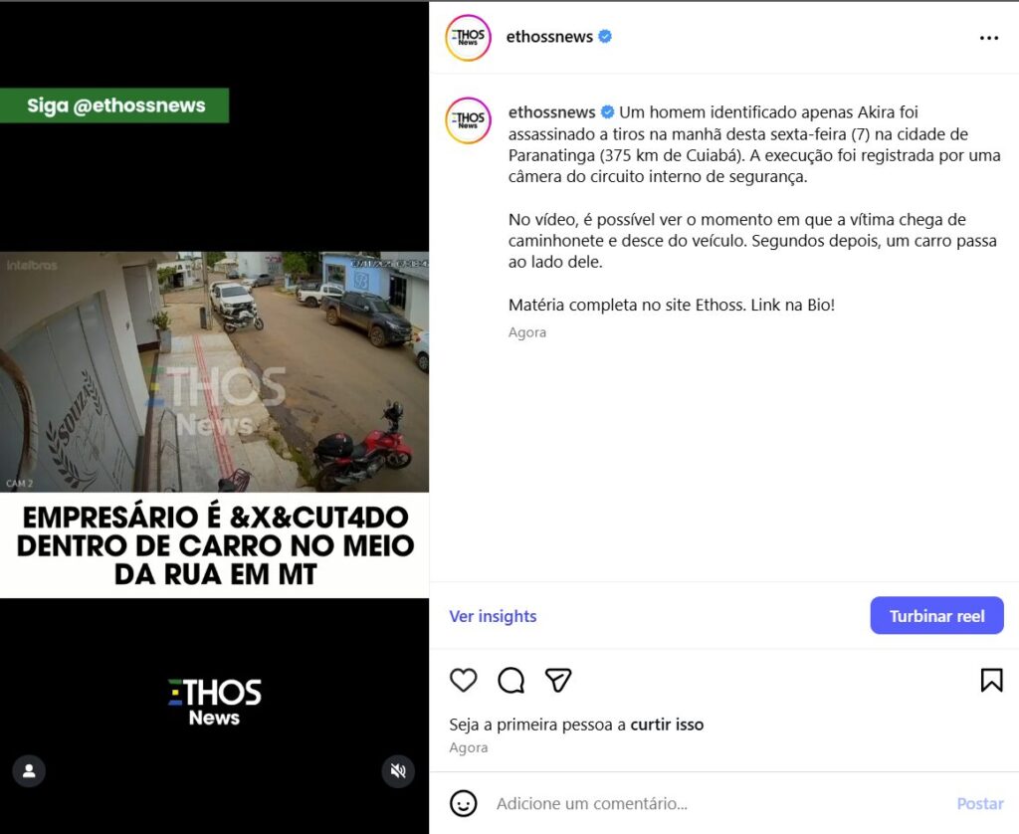Like the reel with the heart icon
This screenshot has height=834, width=1019.
click(x=464, y=680)
